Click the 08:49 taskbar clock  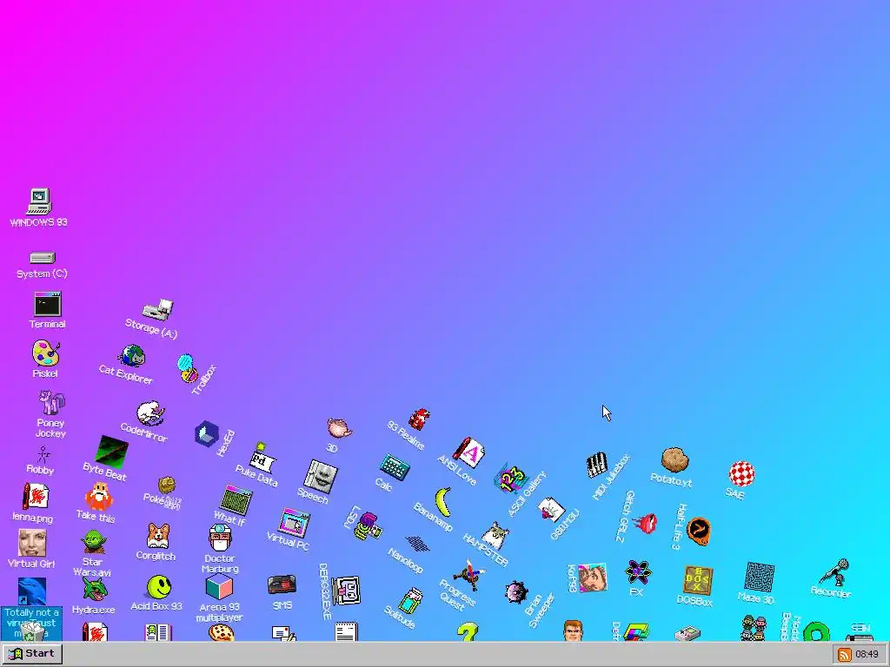[x=867, y=655]
